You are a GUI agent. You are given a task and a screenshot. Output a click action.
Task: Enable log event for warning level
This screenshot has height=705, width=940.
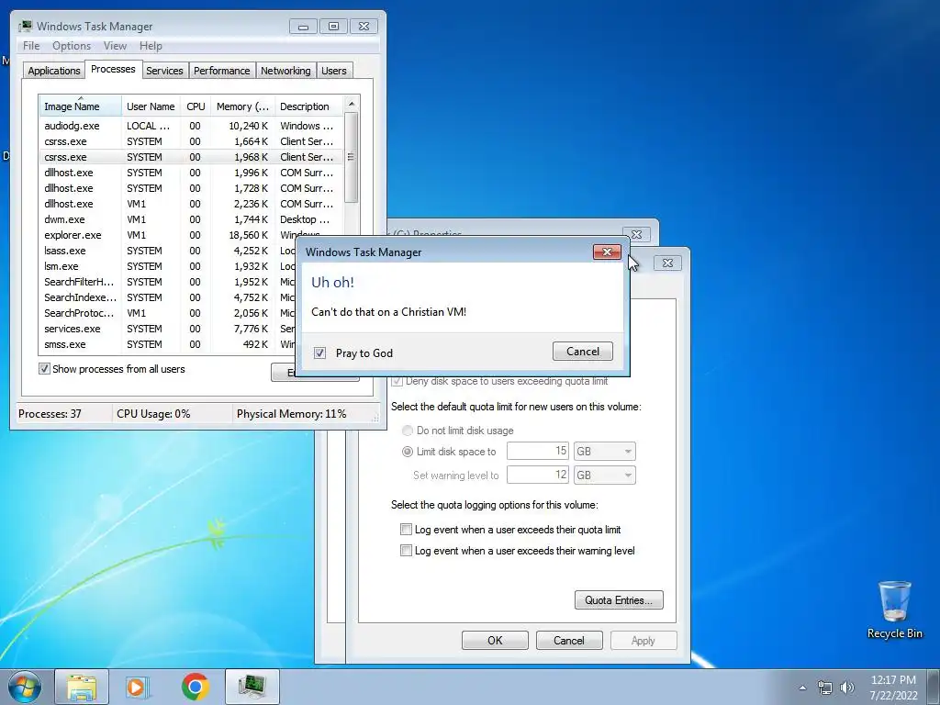(x=406, y=551)
